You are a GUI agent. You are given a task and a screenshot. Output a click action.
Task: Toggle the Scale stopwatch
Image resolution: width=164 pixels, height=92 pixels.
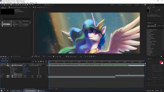tap(11, 71)
